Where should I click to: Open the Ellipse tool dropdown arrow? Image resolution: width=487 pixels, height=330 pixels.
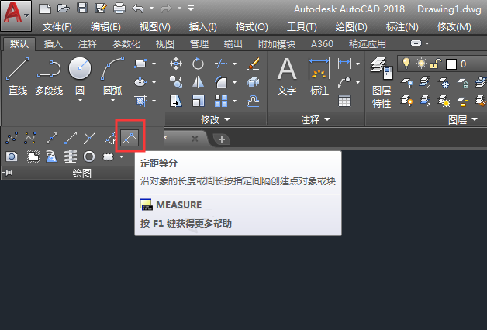click(x=154, y=82)
